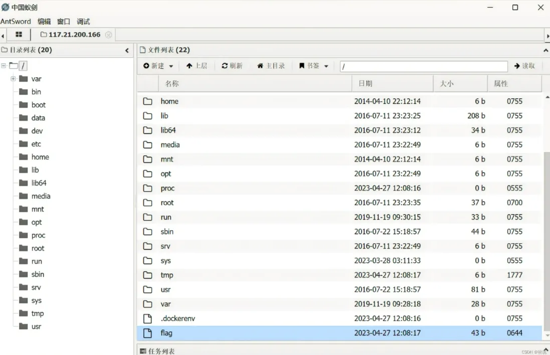Sort by the 名称 column header

(255, 84)
